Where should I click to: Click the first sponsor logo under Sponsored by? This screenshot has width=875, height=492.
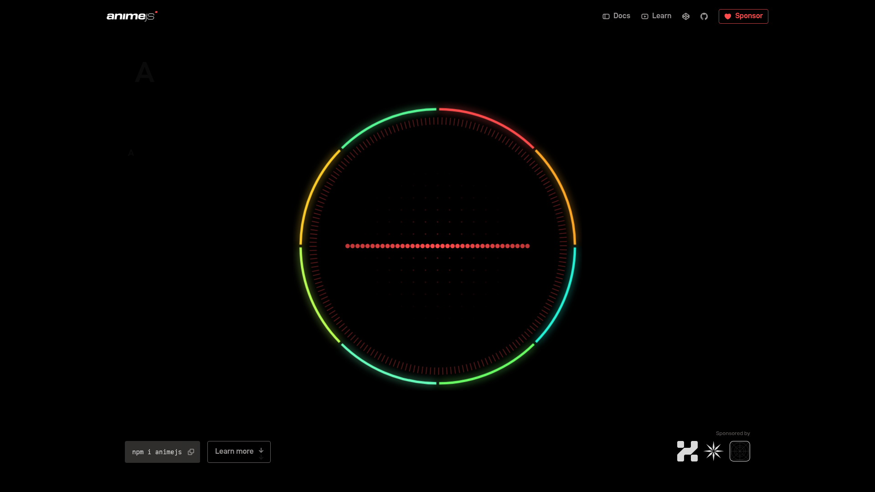pyautogui.click(x=687, y=451)
